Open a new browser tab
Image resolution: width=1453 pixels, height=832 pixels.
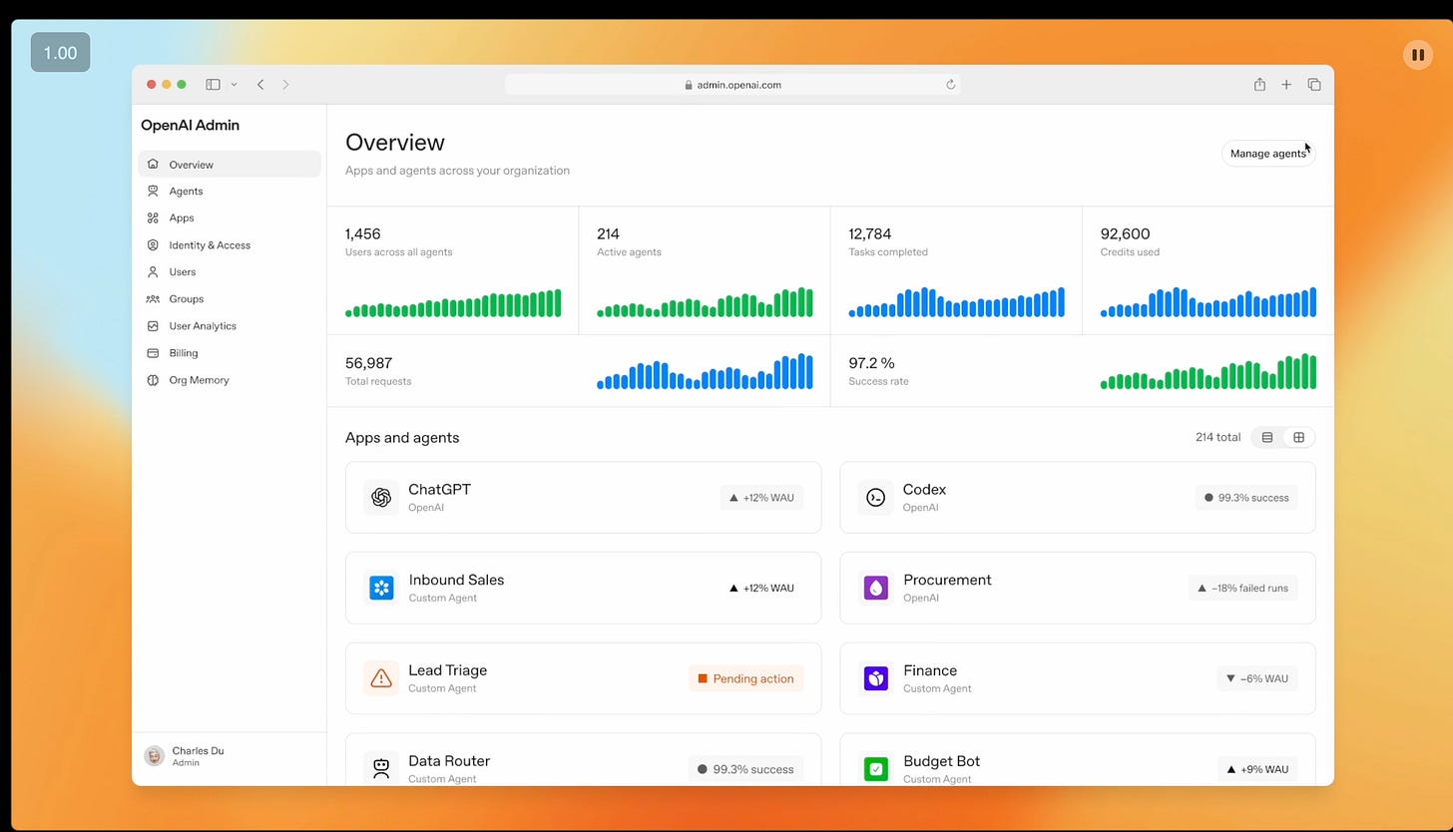pyautogui.click(x=1286, y=85)
